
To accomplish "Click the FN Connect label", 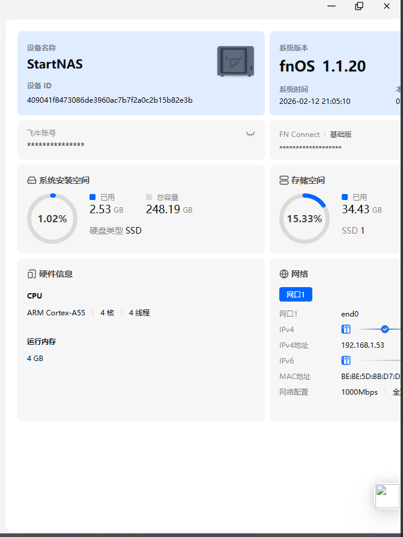I will click(300, 135).
